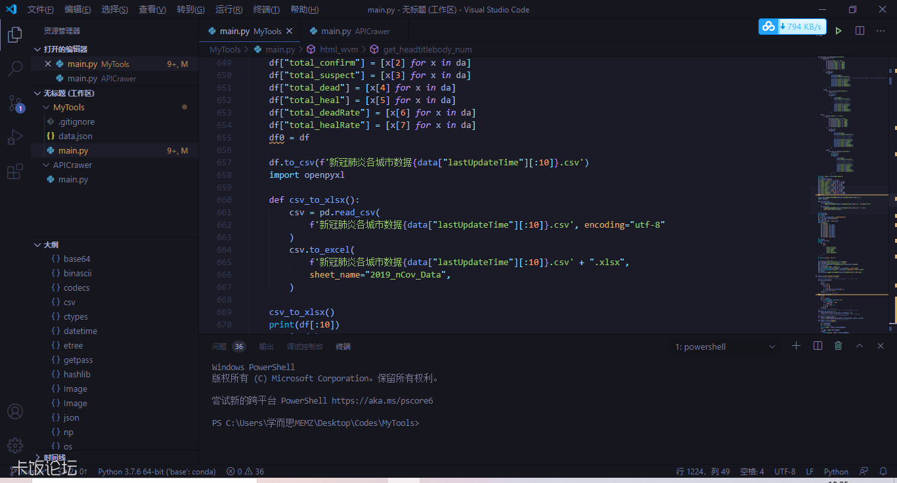Open the terminal selector 1: powershell dropdown
Viewport: 897px width, 483px height.
pos(726,346)
